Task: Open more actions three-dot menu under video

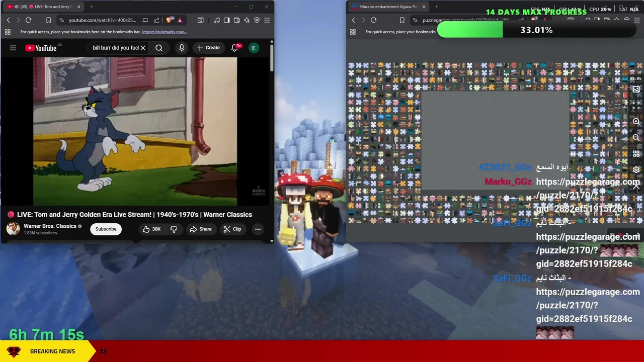Action: click(x=258, y=229)
